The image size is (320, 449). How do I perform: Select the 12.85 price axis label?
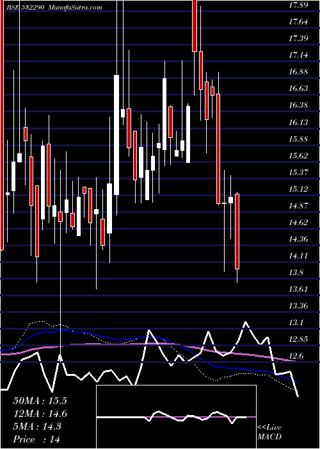(298, 339)
